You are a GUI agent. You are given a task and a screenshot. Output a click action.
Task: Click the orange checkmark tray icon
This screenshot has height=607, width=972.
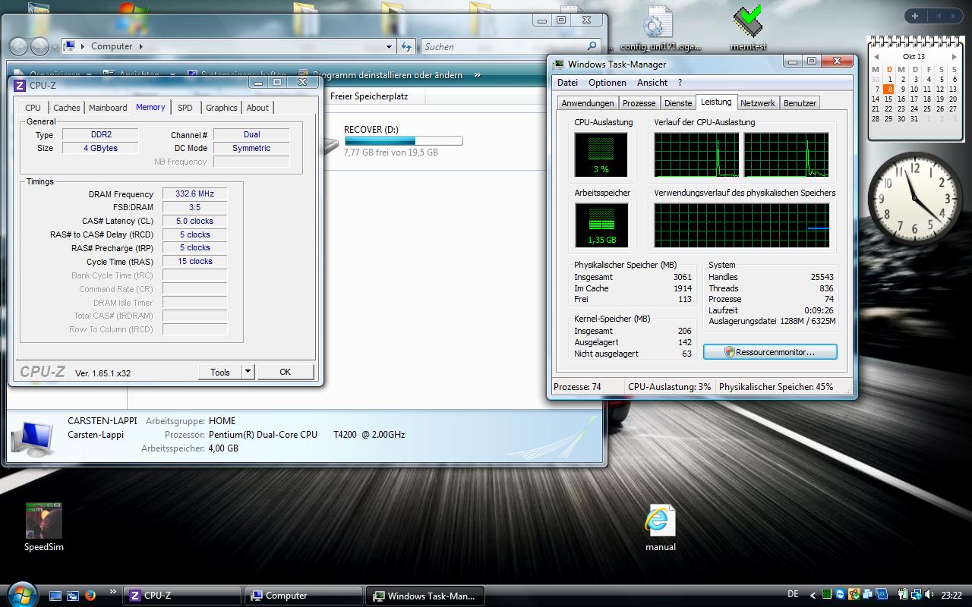[x=854, y=595]
